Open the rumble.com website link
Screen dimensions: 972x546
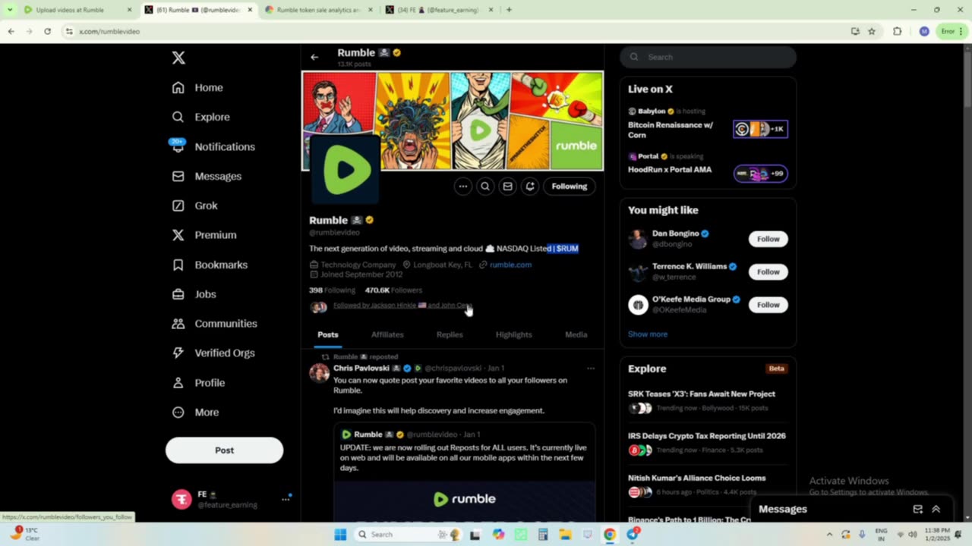tap(510, 265)
